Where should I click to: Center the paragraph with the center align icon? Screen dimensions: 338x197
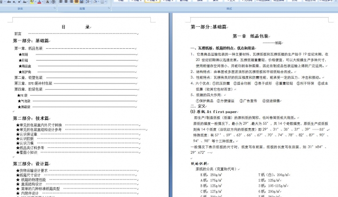pos(66,1)
